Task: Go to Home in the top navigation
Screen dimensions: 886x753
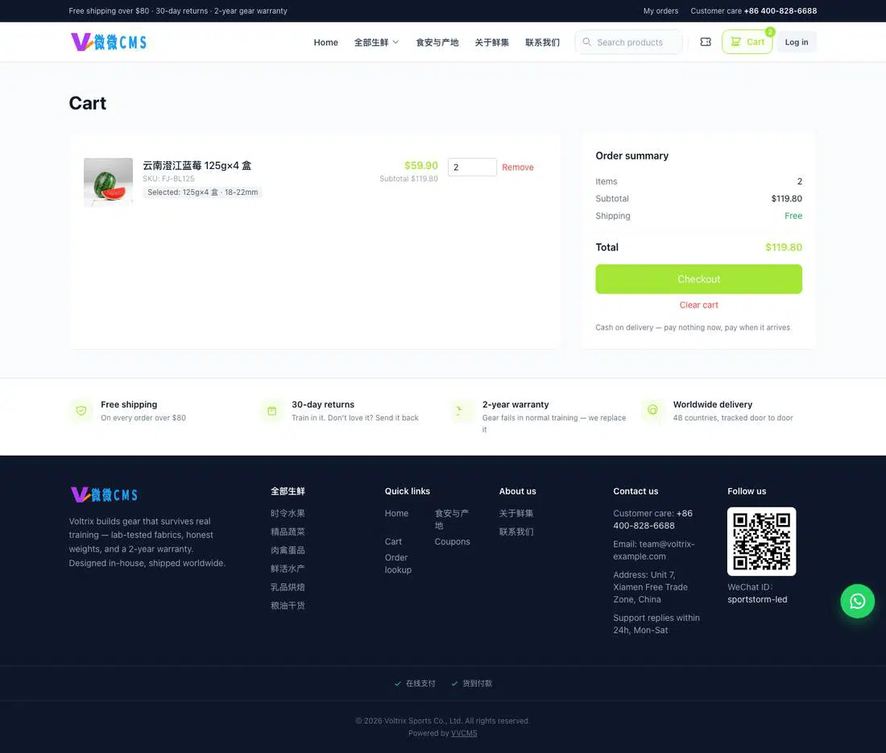Action: pyautogui.click(x=326, y=43)
